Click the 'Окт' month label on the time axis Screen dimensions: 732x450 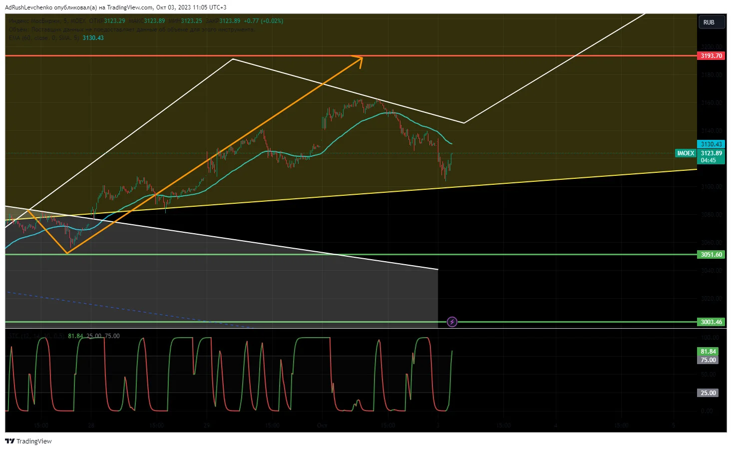tap(323, 426)
